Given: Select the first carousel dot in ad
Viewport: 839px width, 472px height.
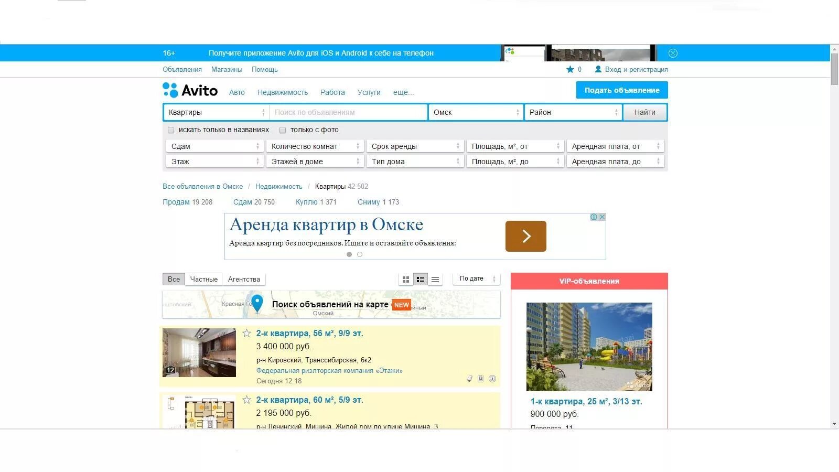Looking at the screenshot, I should [x=349, y=254].
